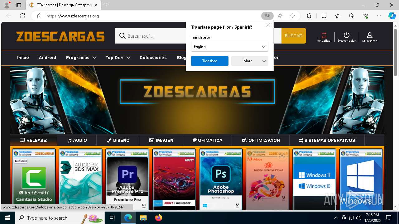399x224 pixels.
Task: Open Mi Cuenta user icon
Action: [x=370, y=35]
